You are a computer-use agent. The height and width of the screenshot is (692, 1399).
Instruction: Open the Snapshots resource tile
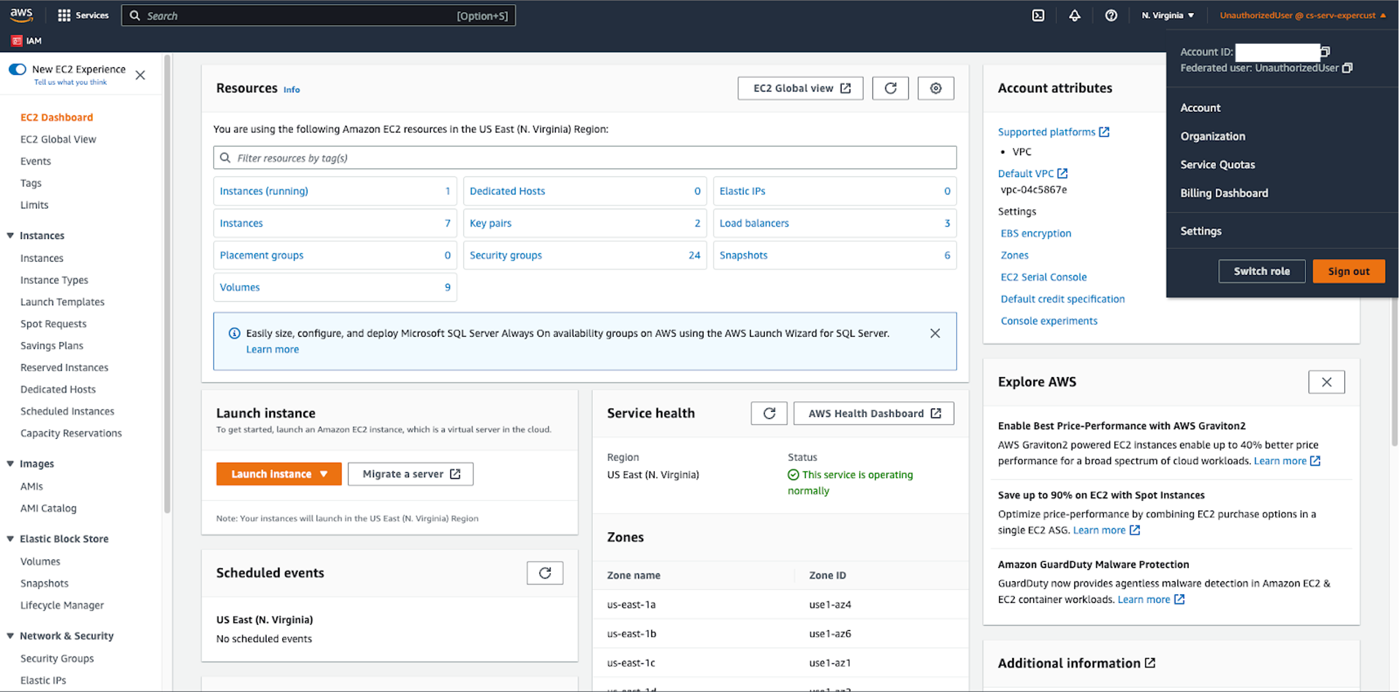tap(834, 255)
